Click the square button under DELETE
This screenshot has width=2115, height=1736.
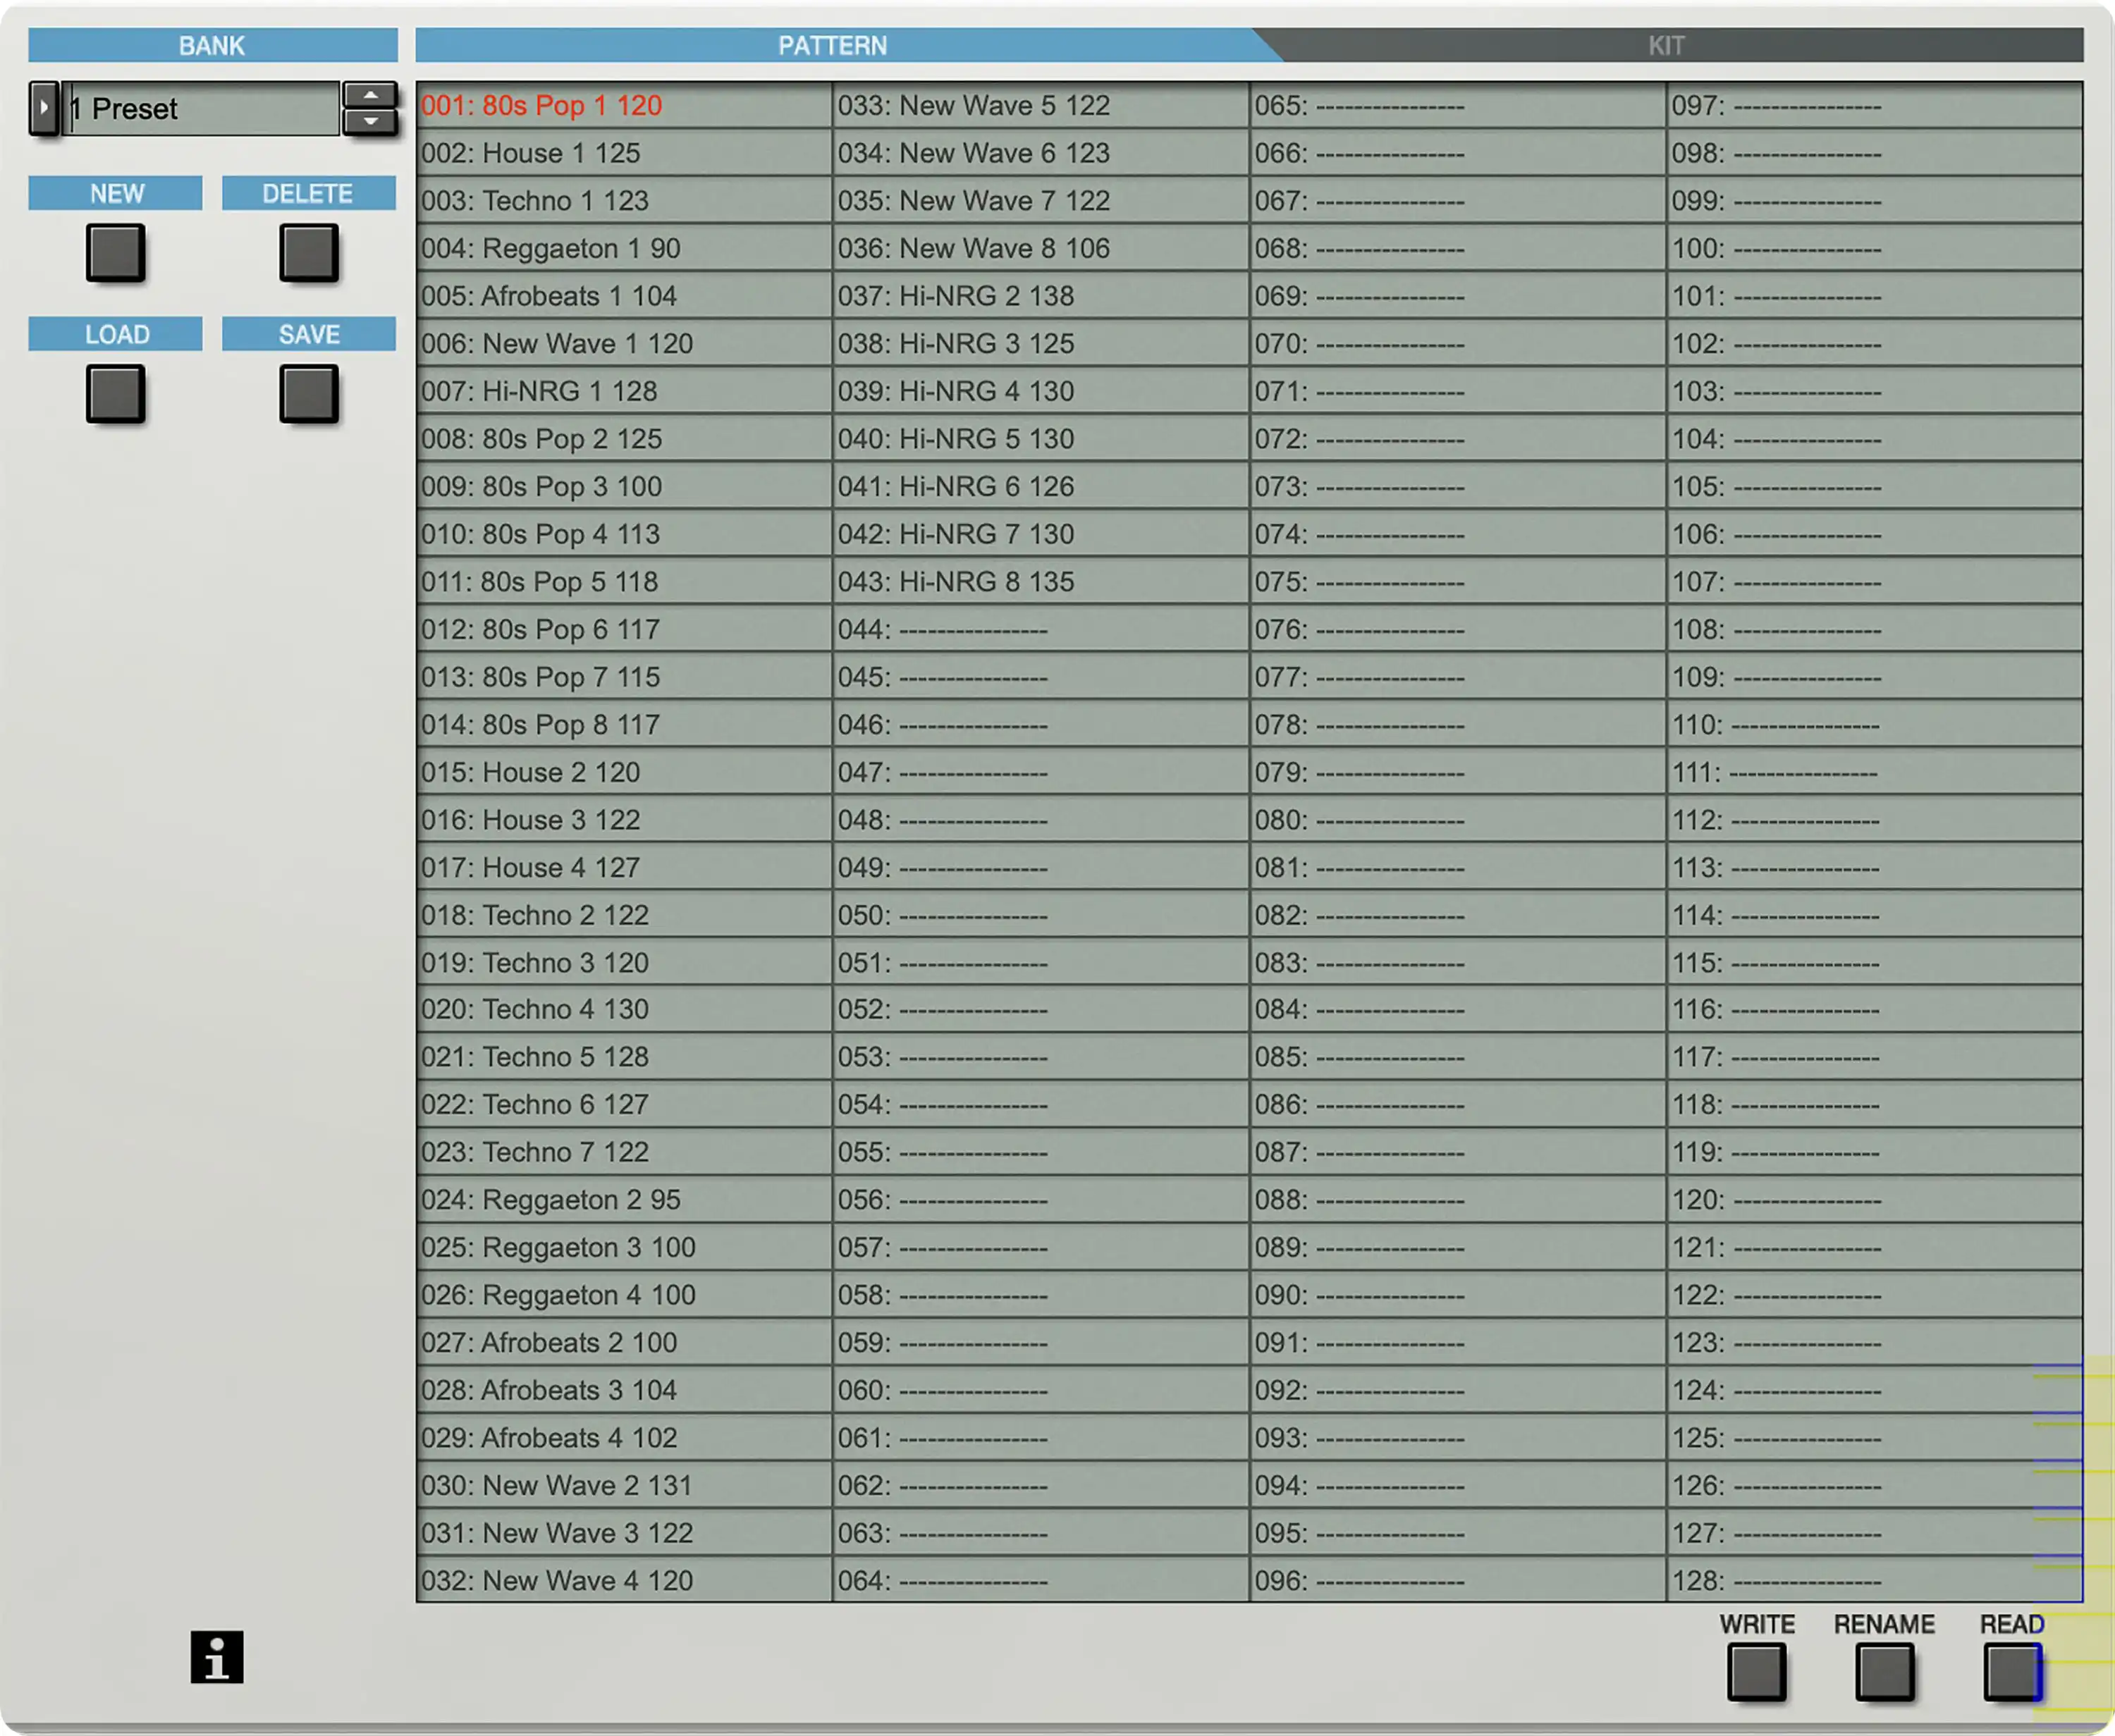pyautogui.click(x=309, y=252)
